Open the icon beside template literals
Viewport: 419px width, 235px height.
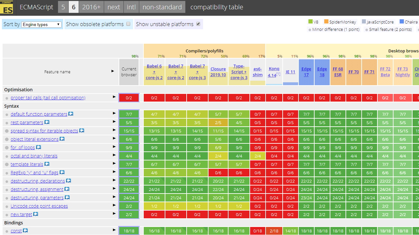click(47, 164)
